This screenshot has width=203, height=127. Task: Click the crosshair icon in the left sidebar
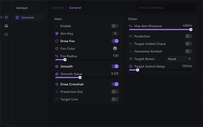click(x=6, y=17)
